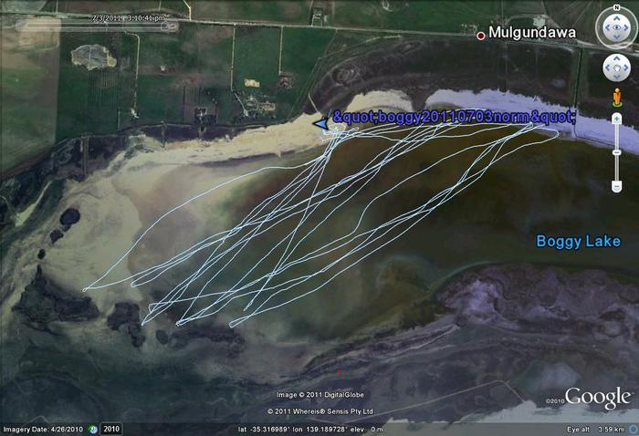Click the zoom slider handle

coord(617,151)
